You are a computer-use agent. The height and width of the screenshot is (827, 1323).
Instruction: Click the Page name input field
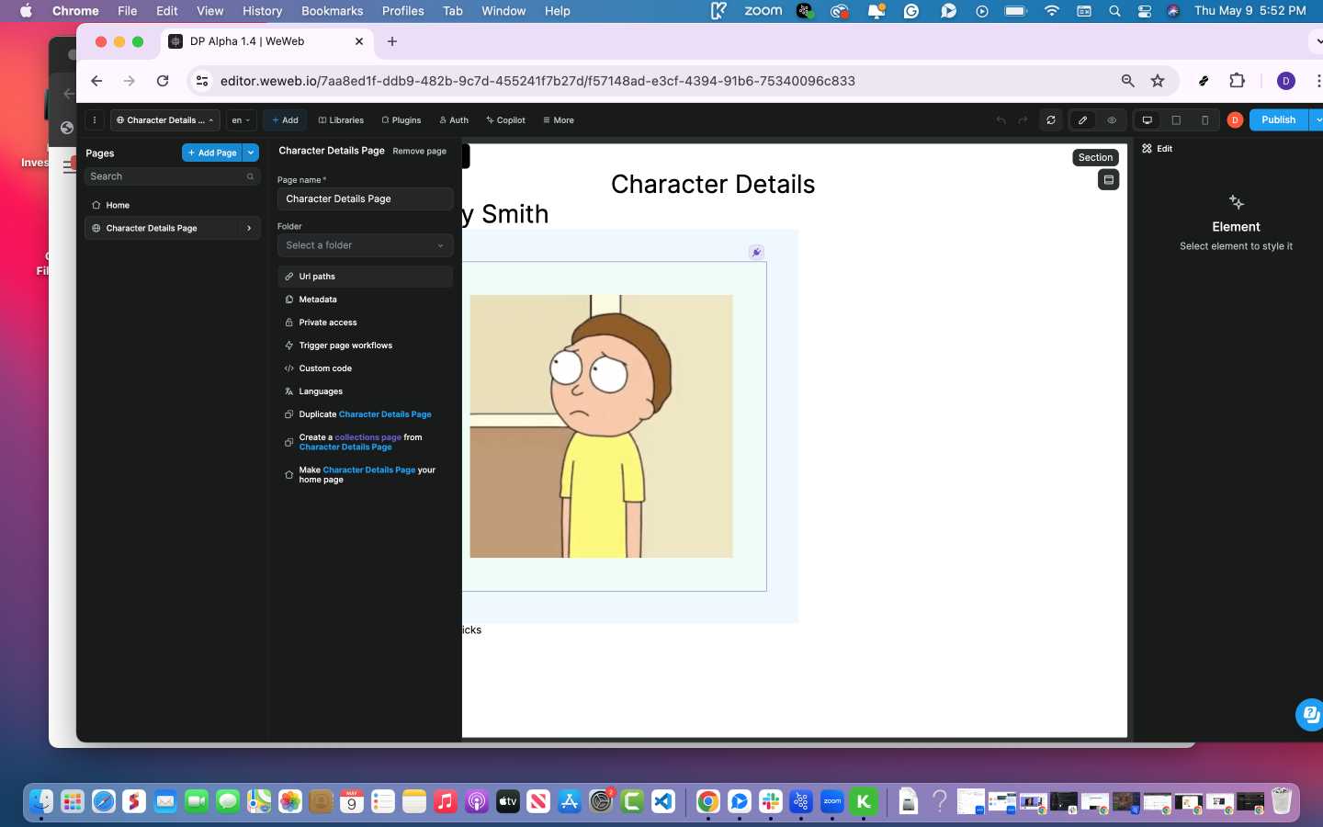click(x=365, y=198)
